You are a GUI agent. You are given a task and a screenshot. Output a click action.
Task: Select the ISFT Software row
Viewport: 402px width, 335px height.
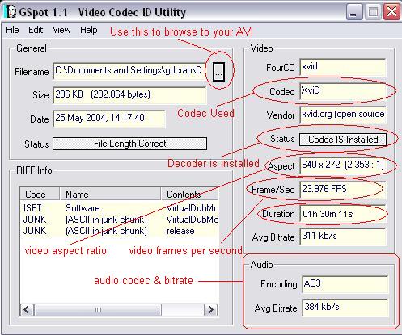click(x=120, y=208)
